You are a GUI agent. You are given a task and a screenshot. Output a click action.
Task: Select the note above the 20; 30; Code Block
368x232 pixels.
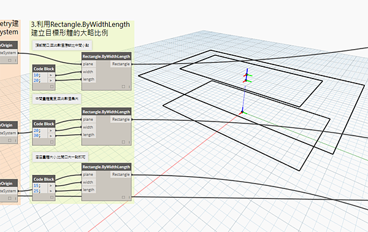click(x=57, y=99)
